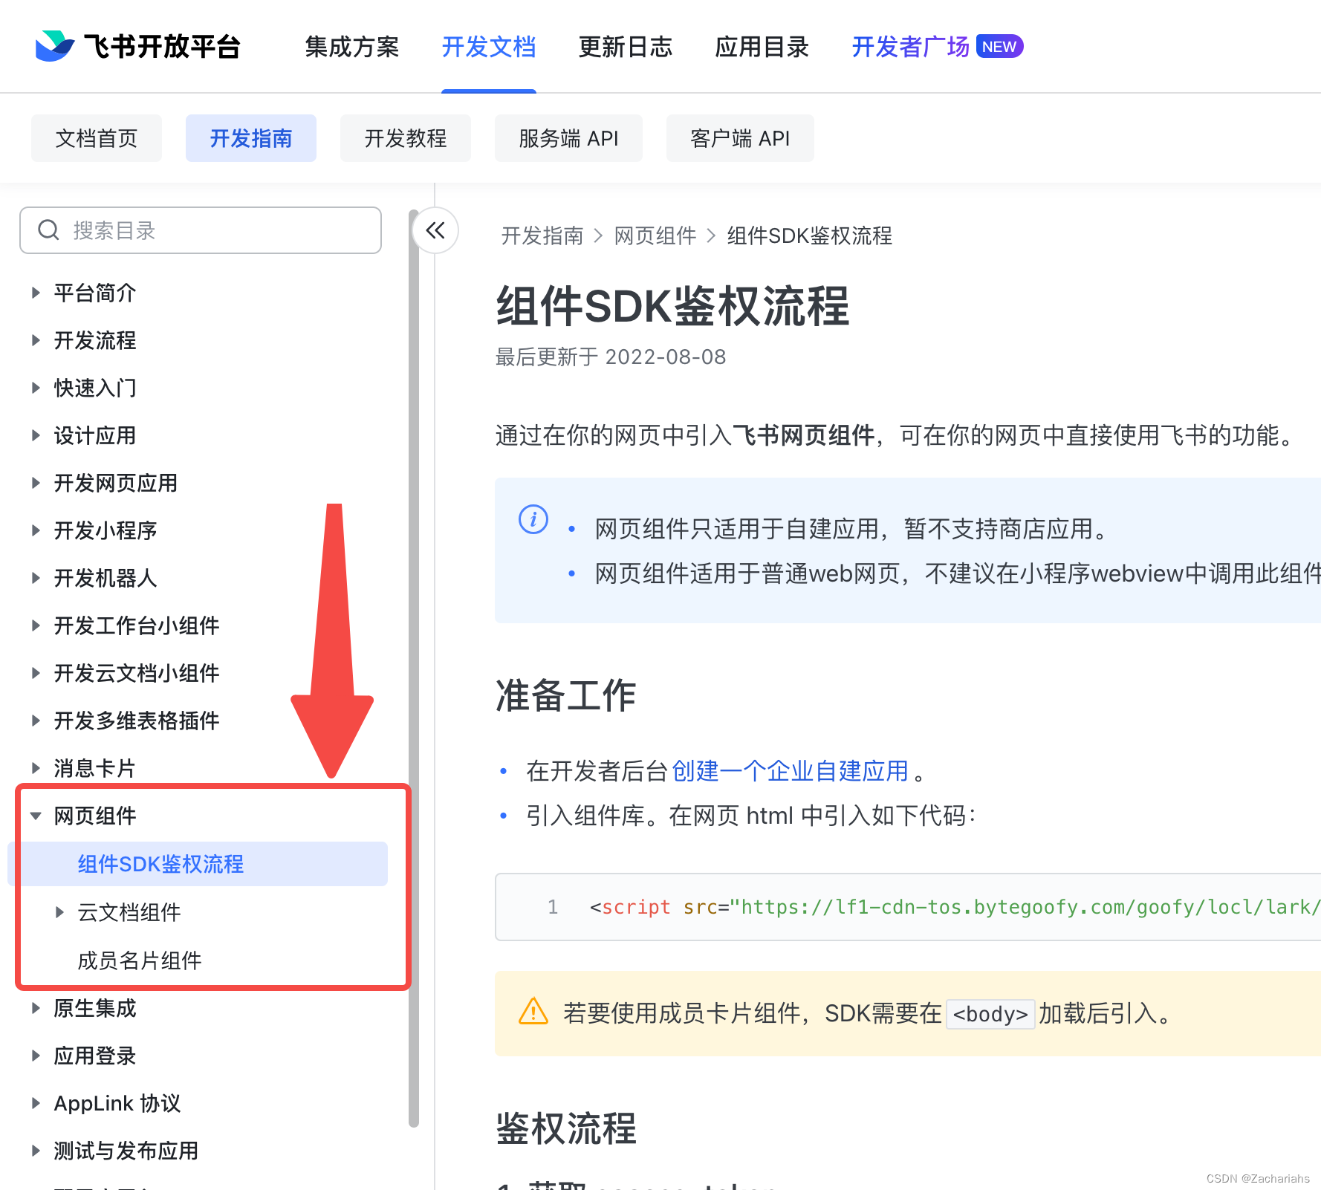This screenshot has width=1321, height=1190.
Task: Open 开发者广场 in top navigation
Action: point(910,47)
